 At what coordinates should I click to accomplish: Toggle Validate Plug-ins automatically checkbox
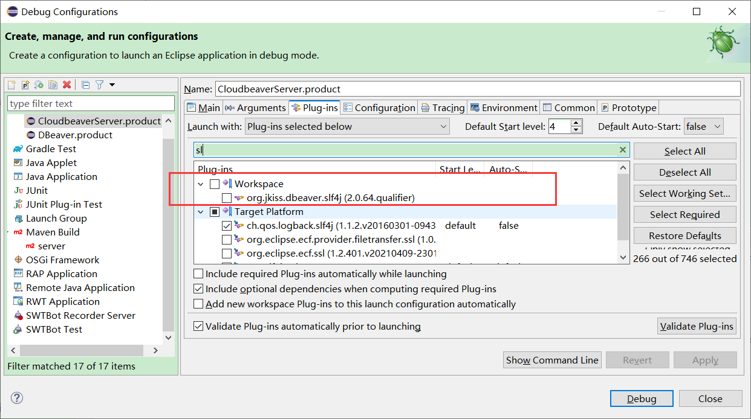[x=198, y=326]
